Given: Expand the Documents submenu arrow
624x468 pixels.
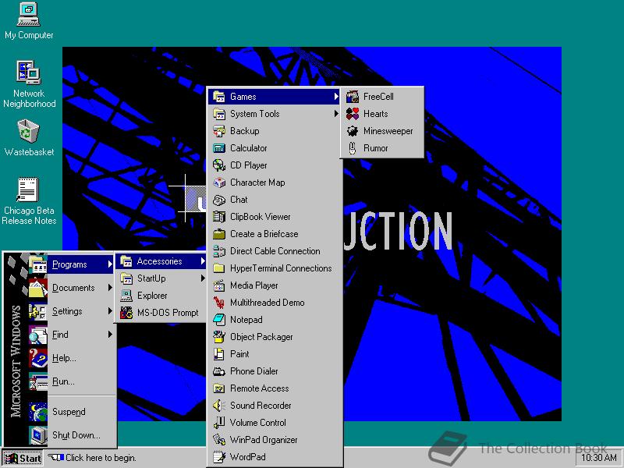Looking at the screenshot, I should [109, 287].
